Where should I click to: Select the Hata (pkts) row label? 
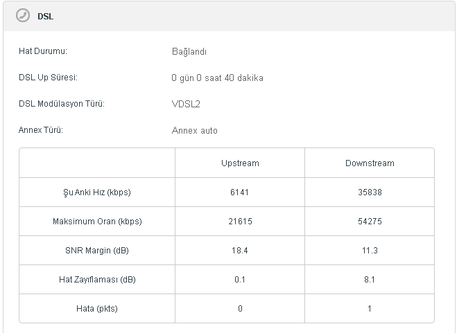click(x=96, y=309)
